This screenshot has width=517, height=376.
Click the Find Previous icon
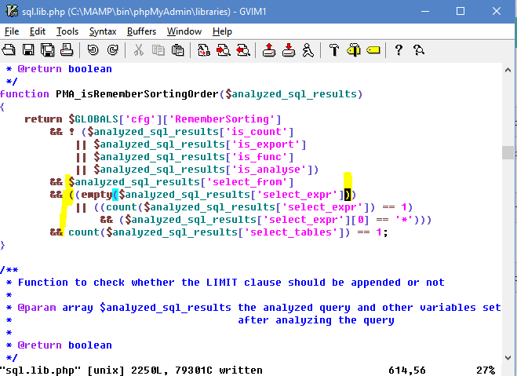(x=243, y=50)
